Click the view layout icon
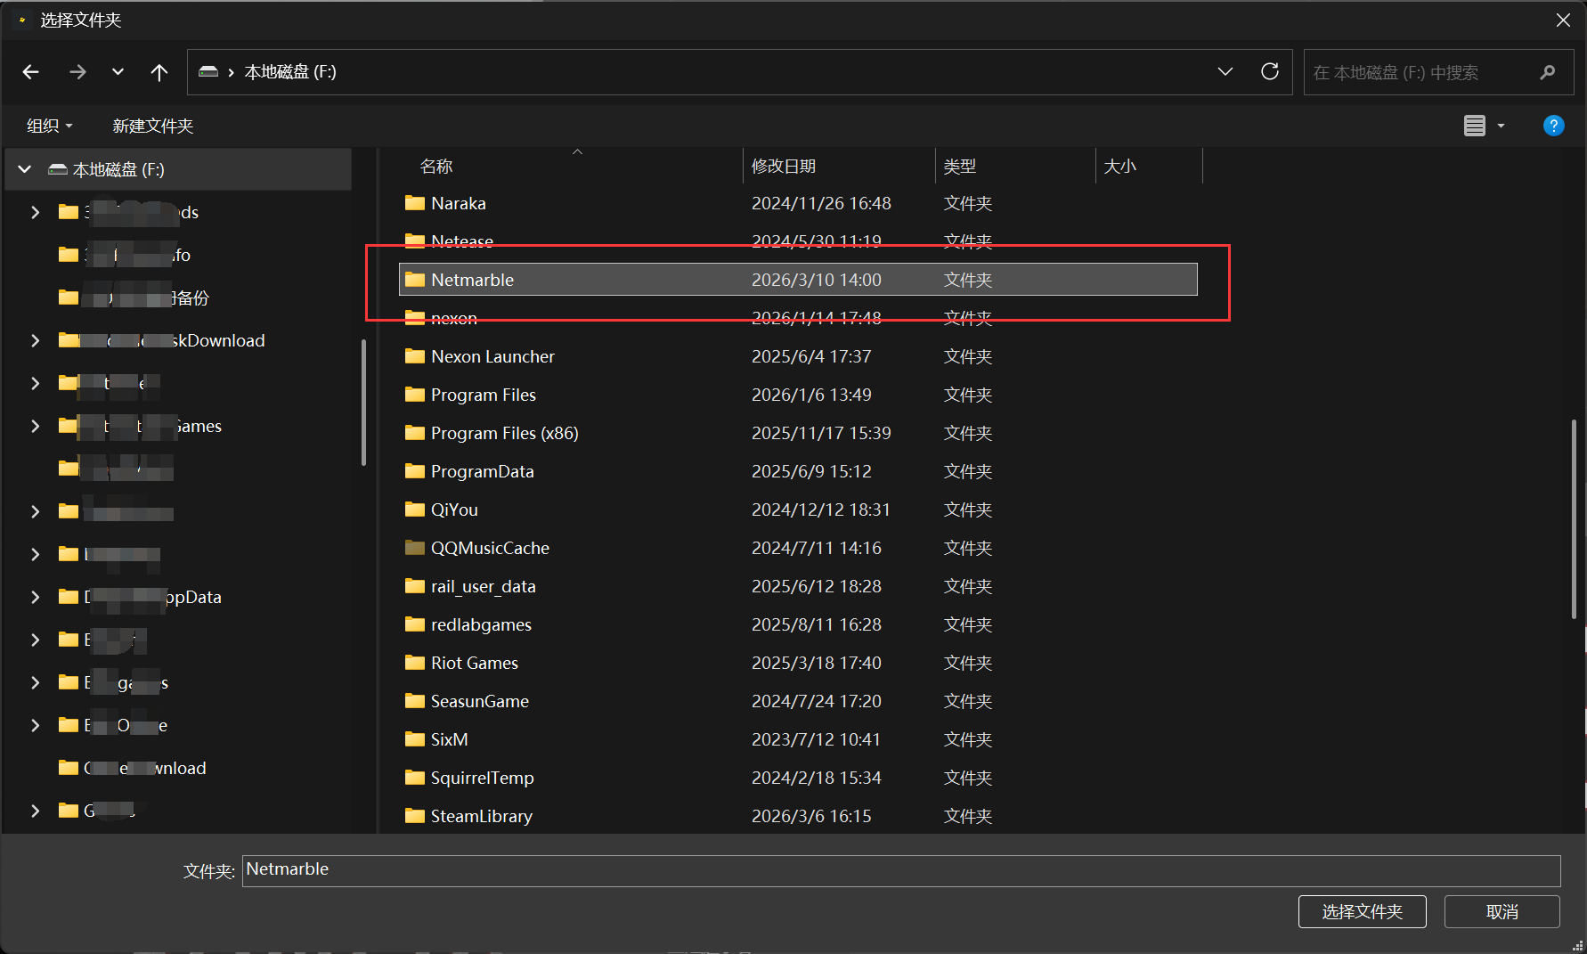This screenshot has height=954, width=1587. click(x=1474, y=126)
